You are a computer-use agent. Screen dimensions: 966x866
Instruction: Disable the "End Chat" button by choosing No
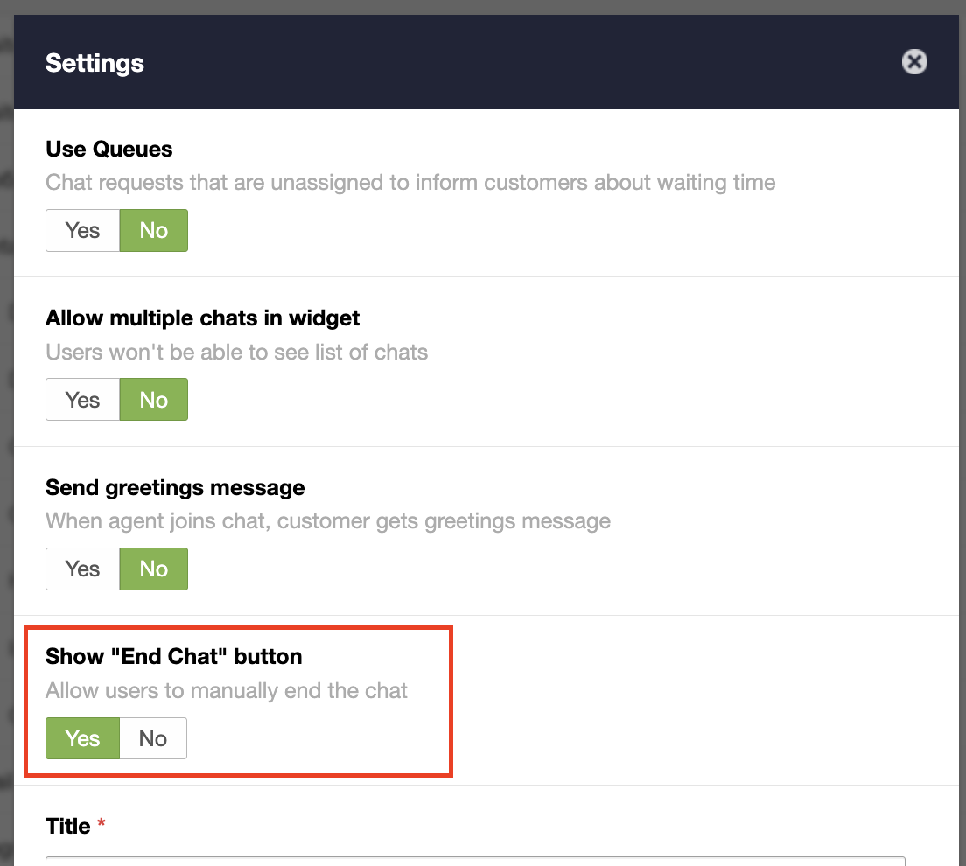point(152,738)
